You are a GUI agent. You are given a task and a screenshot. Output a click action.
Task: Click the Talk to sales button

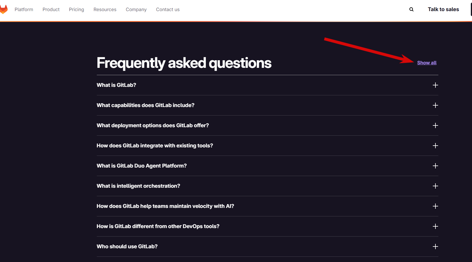click(443, 9)
